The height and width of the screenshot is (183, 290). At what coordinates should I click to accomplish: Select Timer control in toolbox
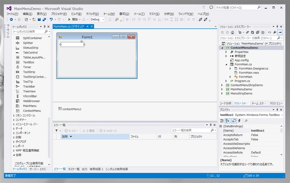point(27,67)
